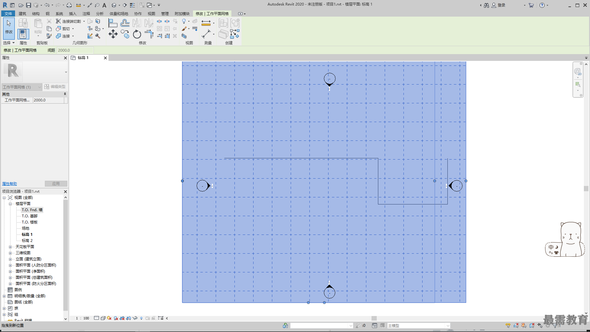Click the 登录 sign-in button
Viewport: 590px width, 332px height.
click(x=499, y=5)
